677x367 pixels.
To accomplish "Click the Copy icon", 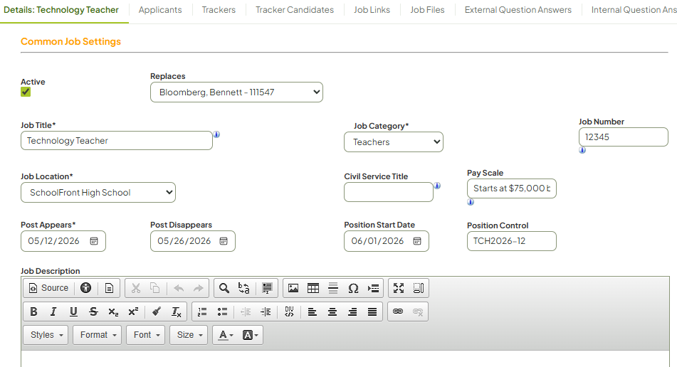I will coord(154,288).
